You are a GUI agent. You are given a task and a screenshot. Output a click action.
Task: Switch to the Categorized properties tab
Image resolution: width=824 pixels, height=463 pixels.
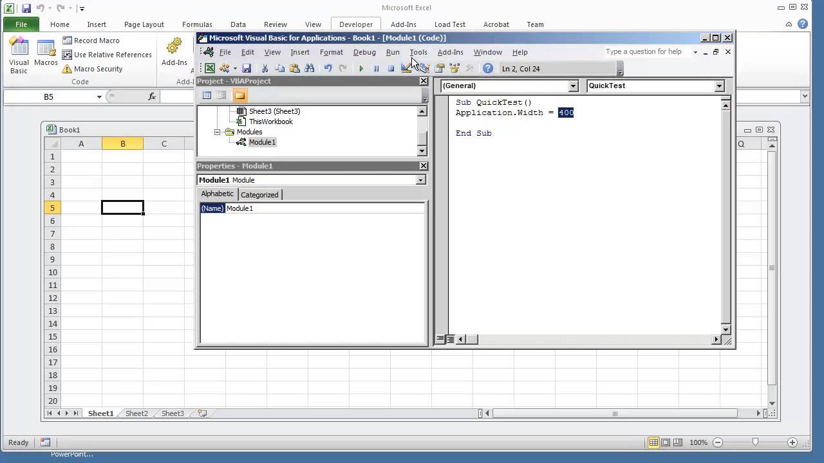[x=259, y=195]
